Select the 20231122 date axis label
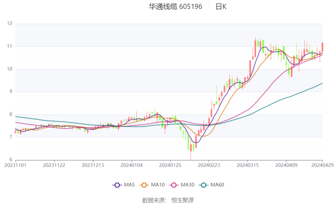This screenshot has width=336, height=204. (x=54, y=165)
